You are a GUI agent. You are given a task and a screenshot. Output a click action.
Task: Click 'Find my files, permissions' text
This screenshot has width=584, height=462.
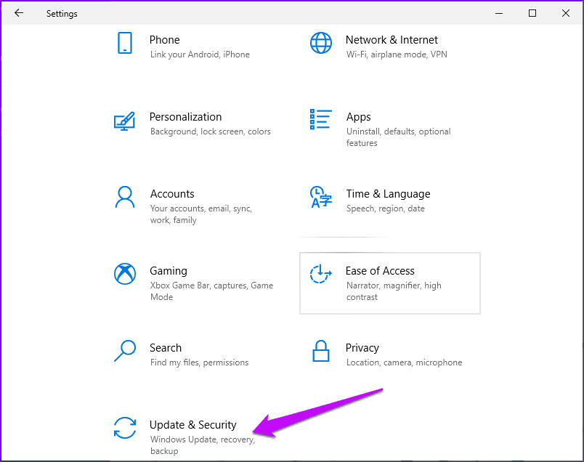199,362
